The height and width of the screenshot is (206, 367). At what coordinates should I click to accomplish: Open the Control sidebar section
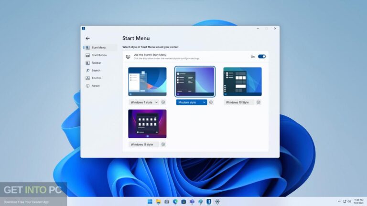pos(100,78)
